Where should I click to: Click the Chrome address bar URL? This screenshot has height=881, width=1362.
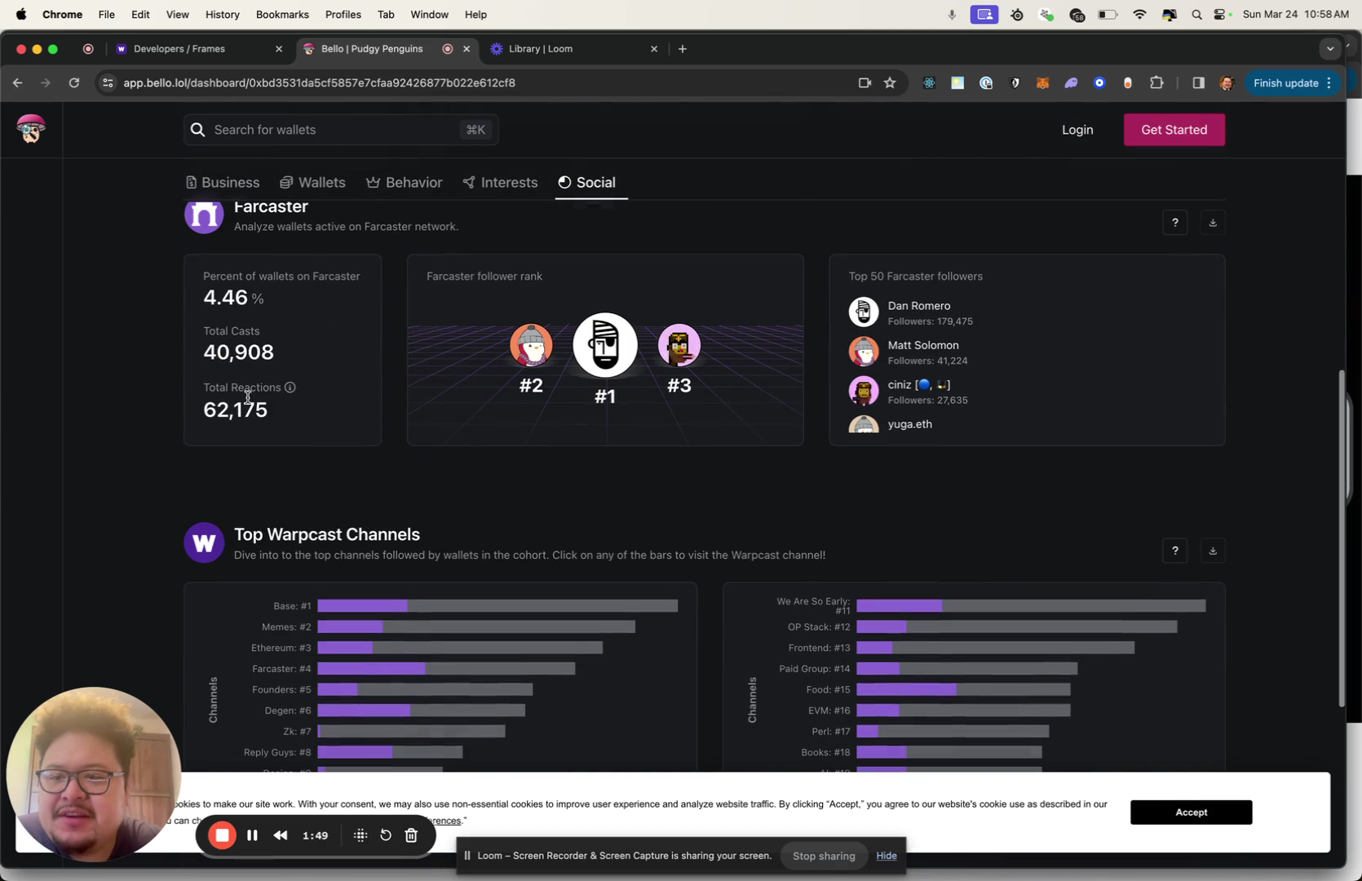[319, 82]
